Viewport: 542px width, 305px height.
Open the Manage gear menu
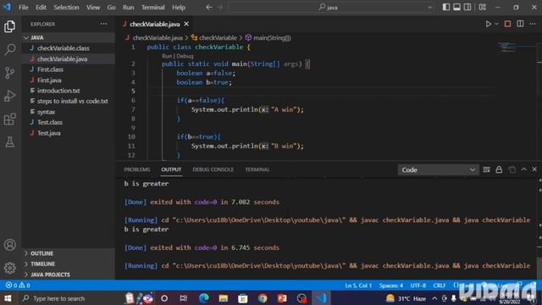9,268
